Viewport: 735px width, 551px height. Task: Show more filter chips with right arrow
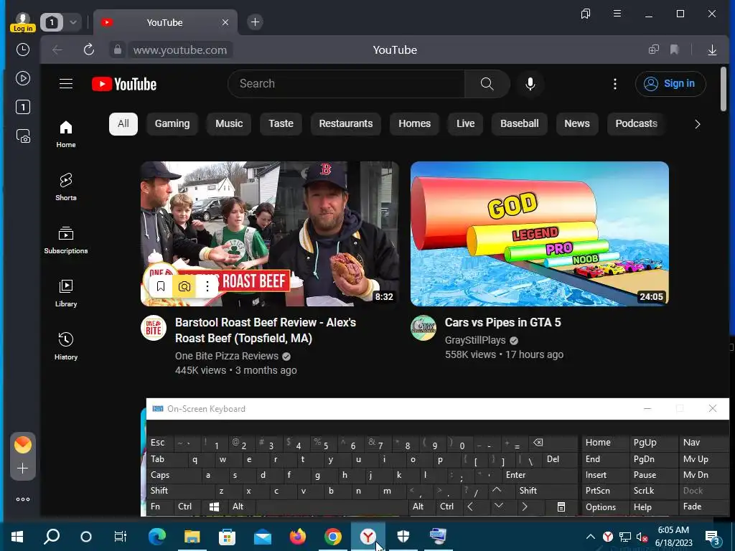[698, 124]
